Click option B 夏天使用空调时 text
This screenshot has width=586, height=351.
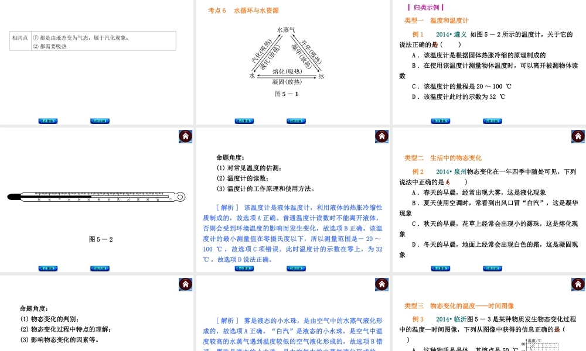click(x=489, y=208)
